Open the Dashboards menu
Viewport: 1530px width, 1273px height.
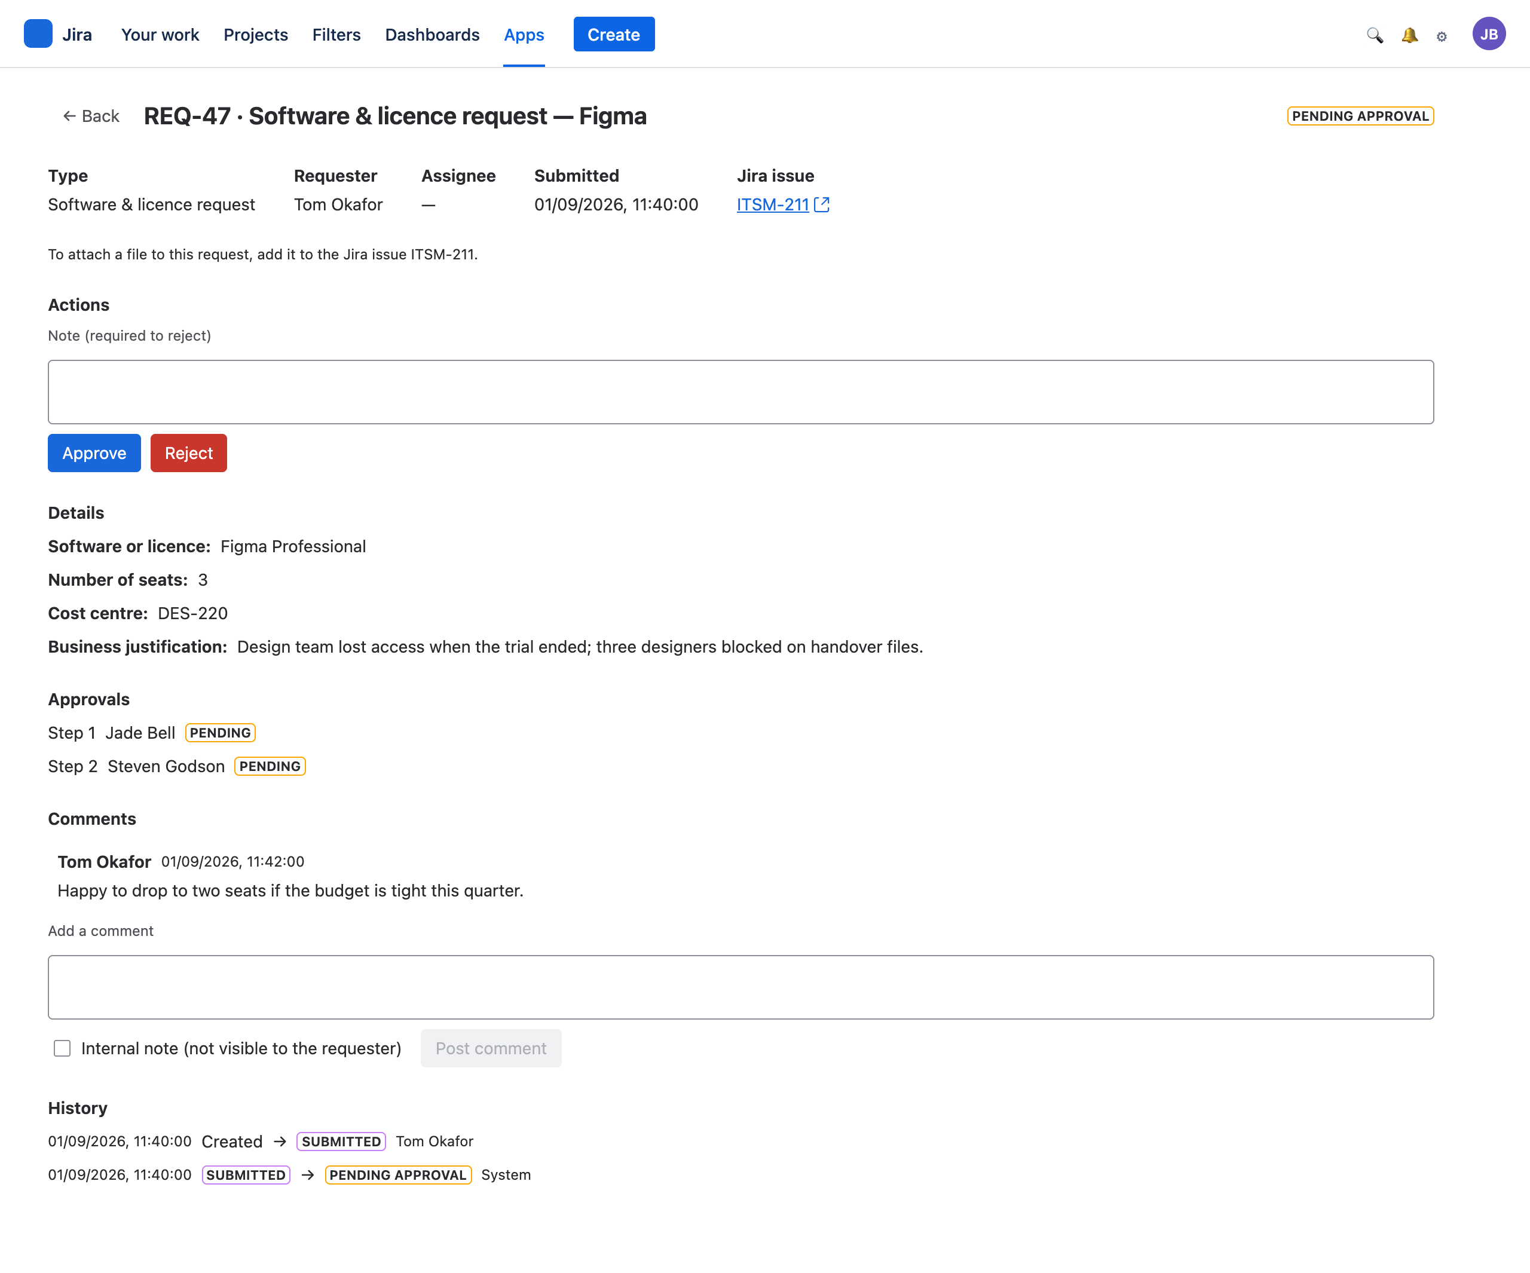point(432,34)
